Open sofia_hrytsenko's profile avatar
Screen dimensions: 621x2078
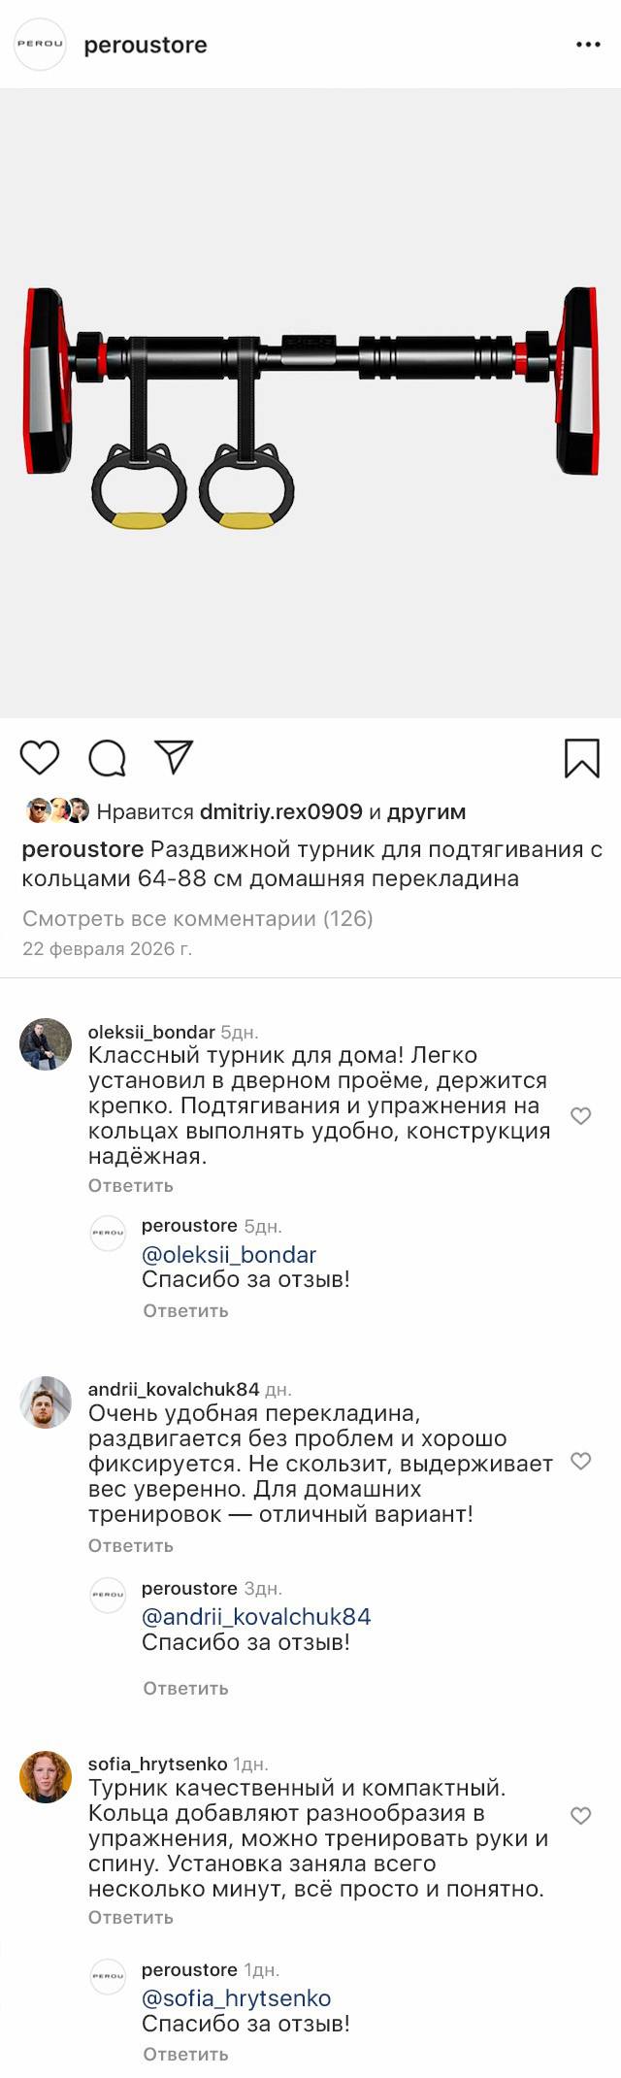(46, 1777)
